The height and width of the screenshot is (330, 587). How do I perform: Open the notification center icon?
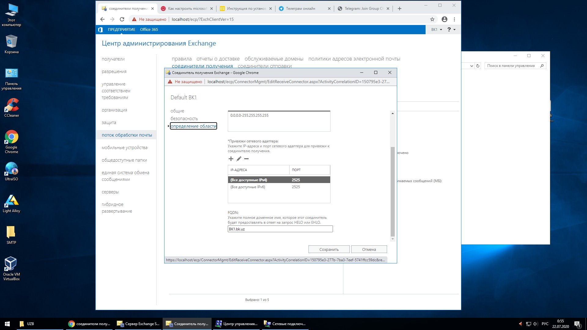tap(577, 324)
